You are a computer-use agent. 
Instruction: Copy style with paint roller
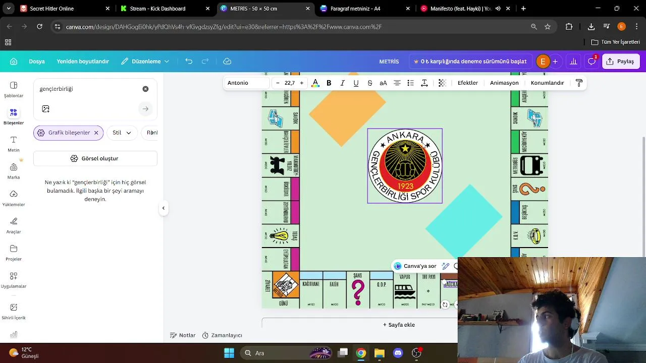[x=579, y=83]
